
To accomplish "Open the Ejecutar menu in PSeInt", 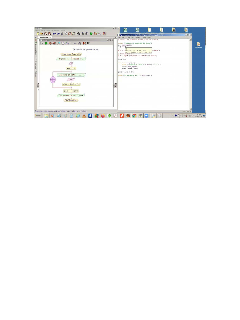I will [57, 31].
